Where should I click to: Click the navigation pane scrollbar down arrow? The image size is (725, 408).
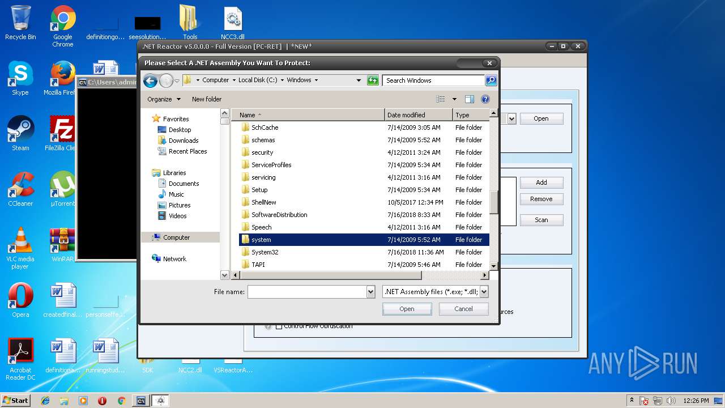(225, 275)
